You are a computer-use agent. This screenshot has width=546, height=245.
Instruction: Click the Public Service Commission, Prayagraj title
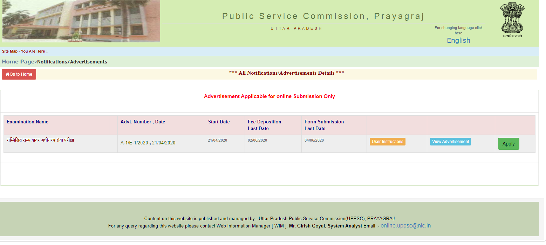(323, 16)
